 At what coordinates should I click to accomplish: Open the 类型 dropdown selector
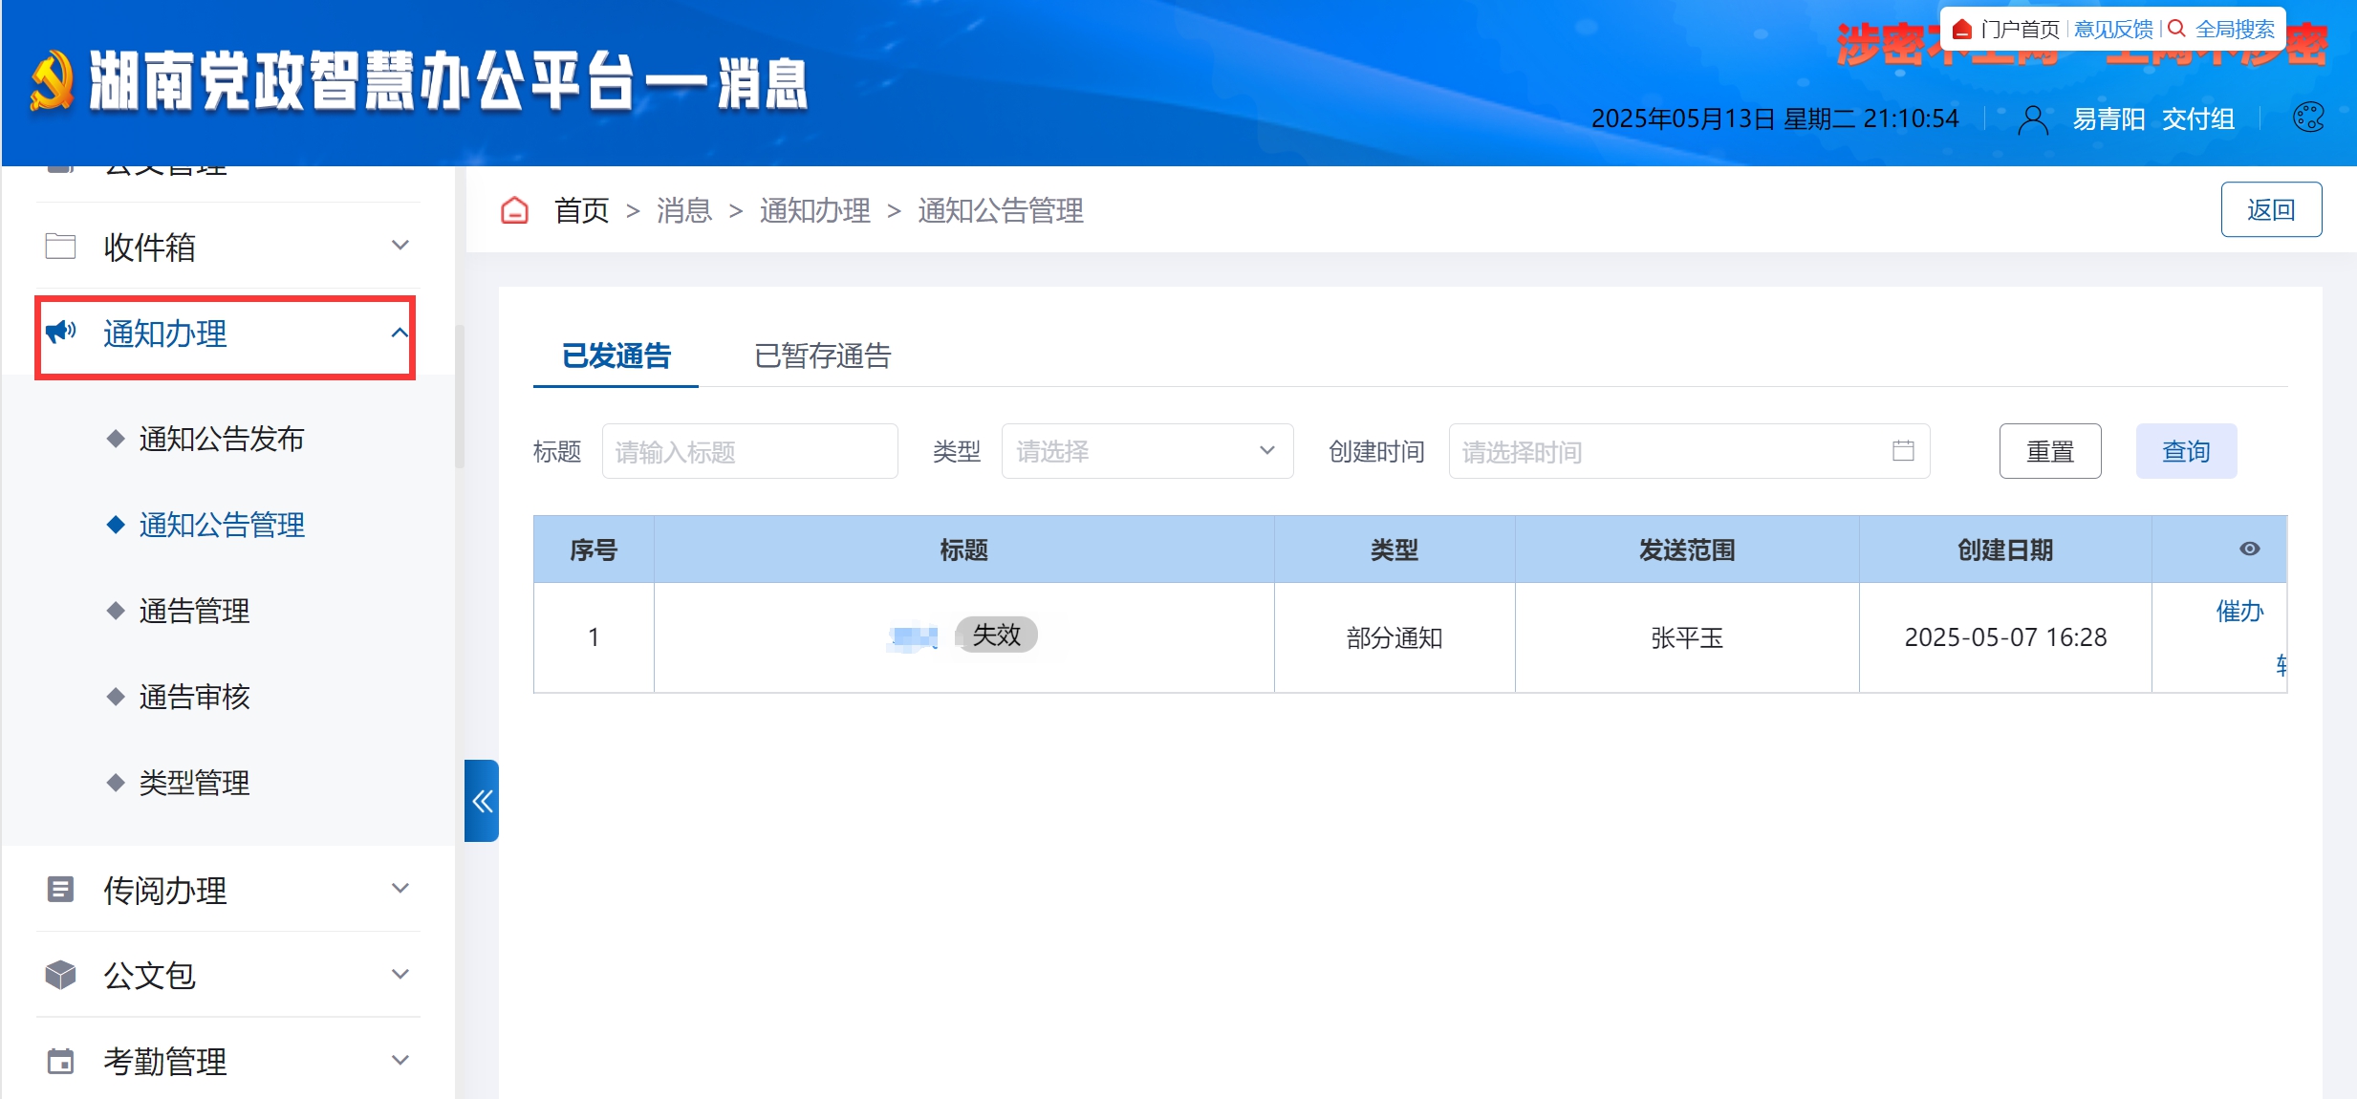coord(1146,451)
